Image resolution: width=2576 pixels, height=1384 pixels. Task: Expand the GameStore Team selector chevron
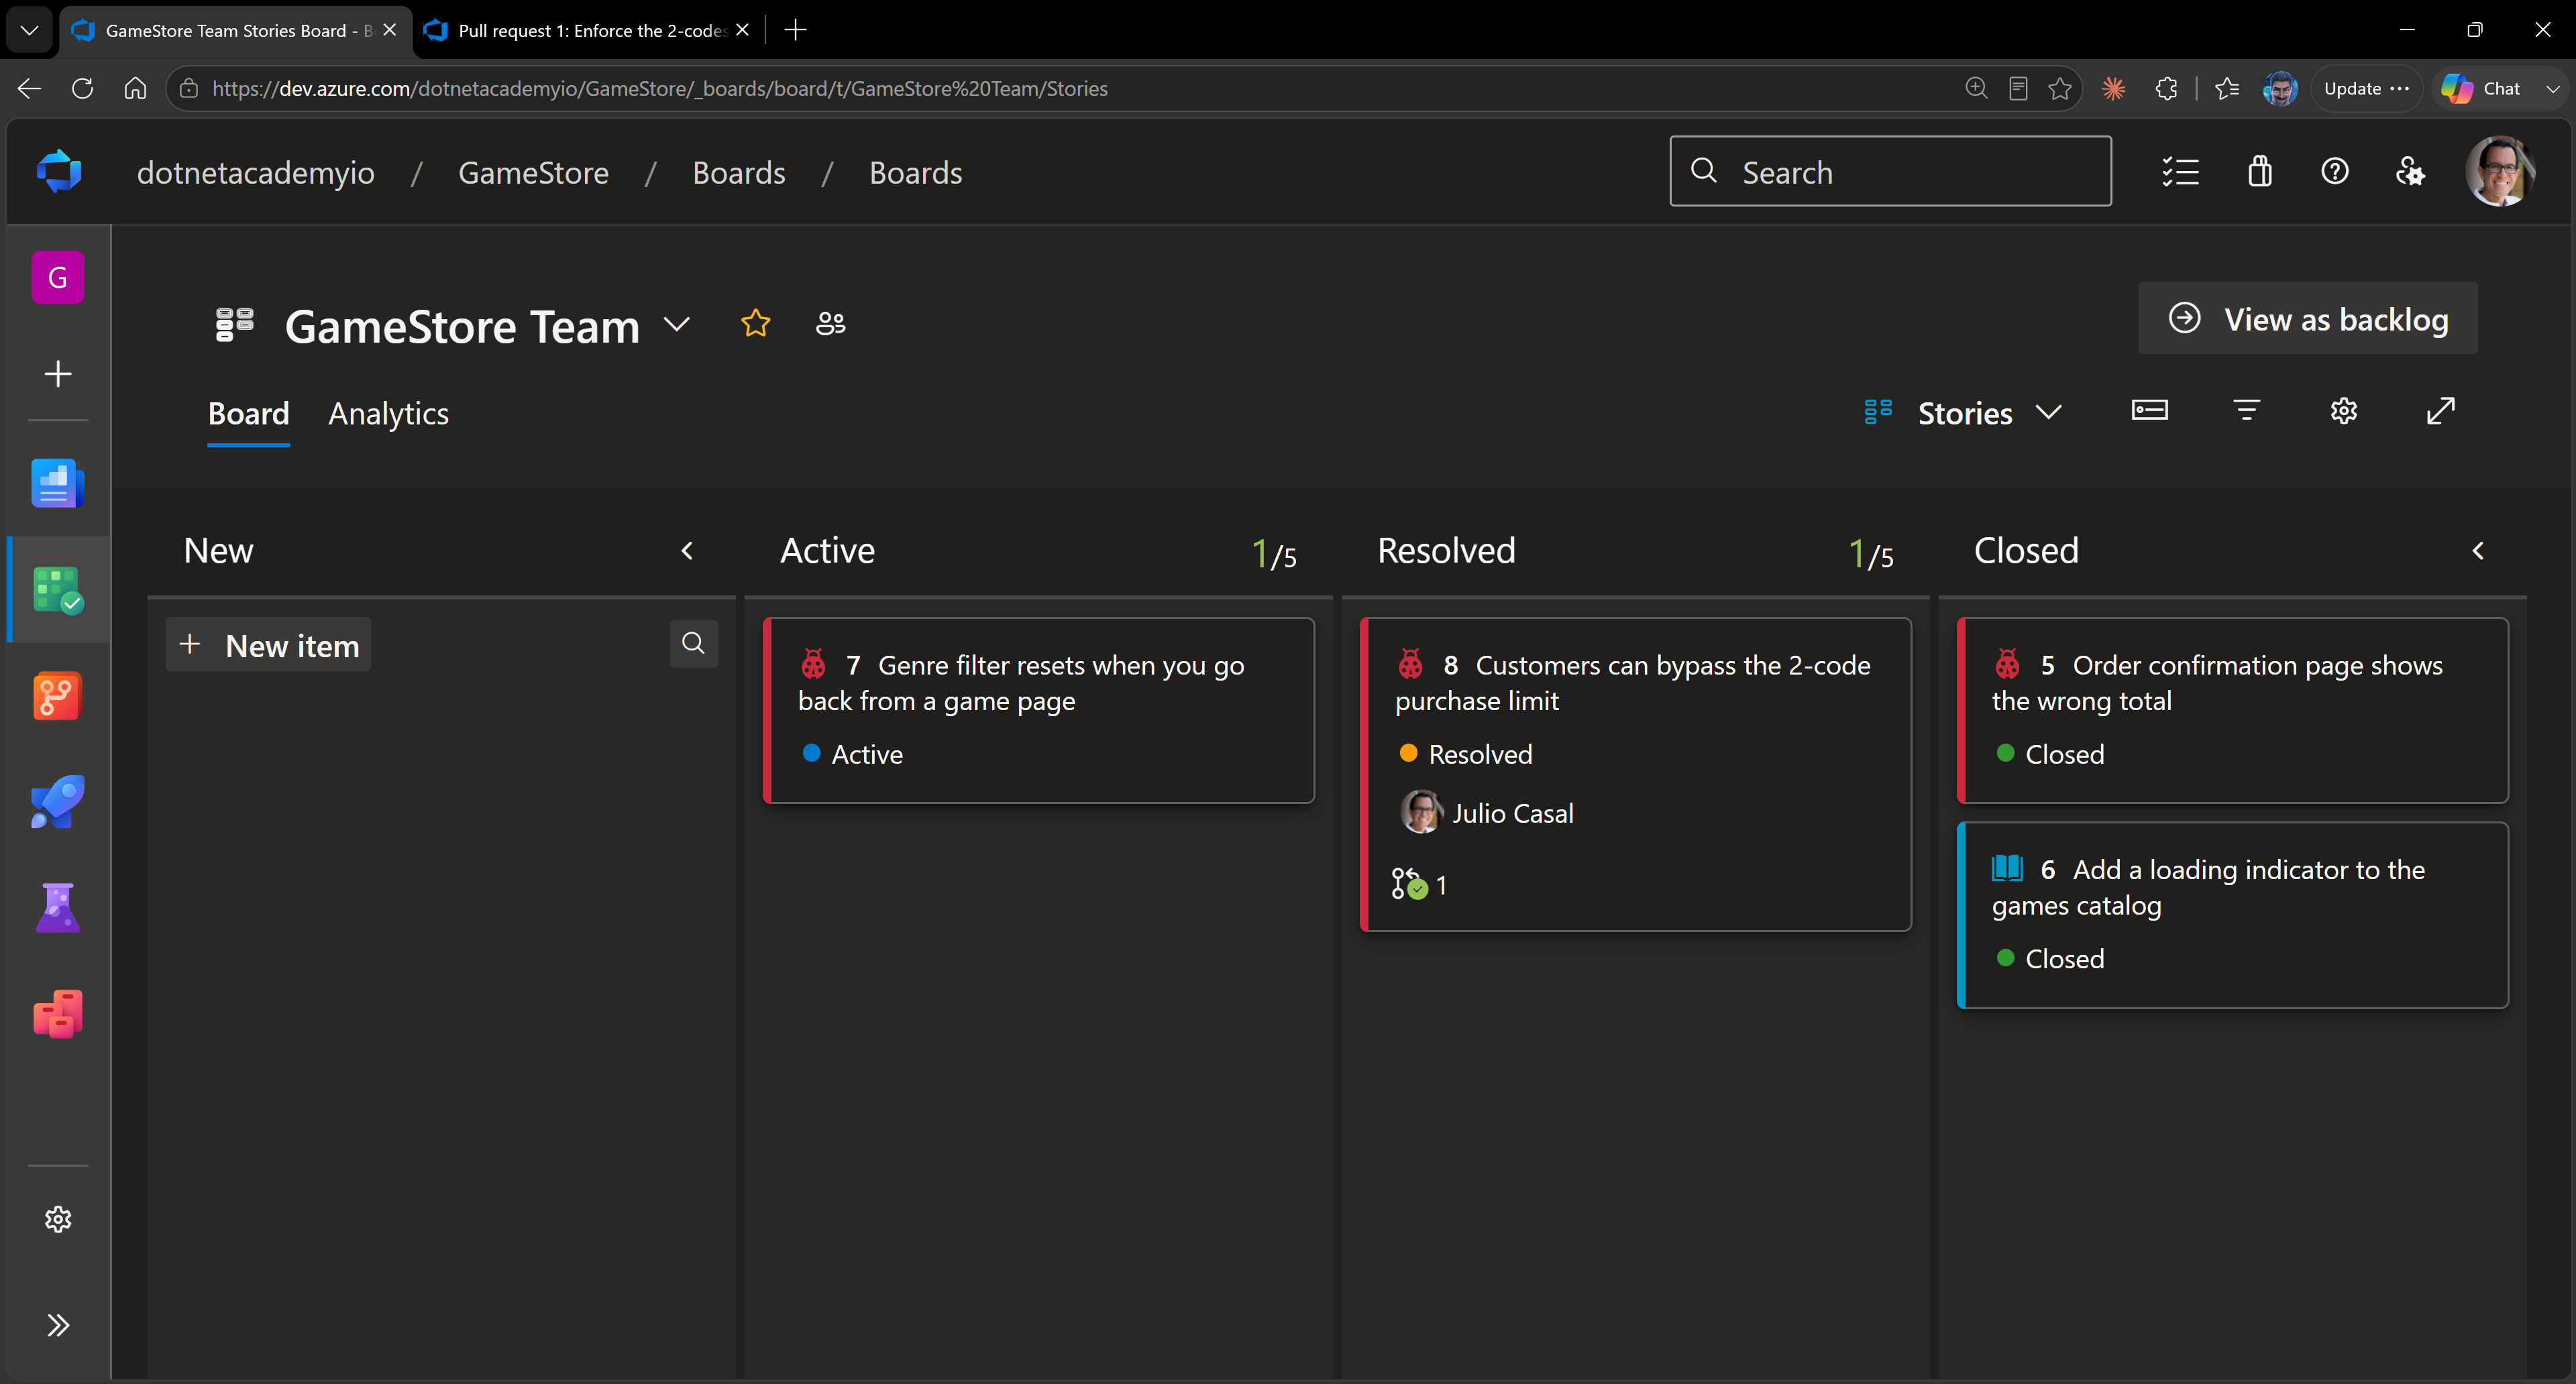(677, 325)
